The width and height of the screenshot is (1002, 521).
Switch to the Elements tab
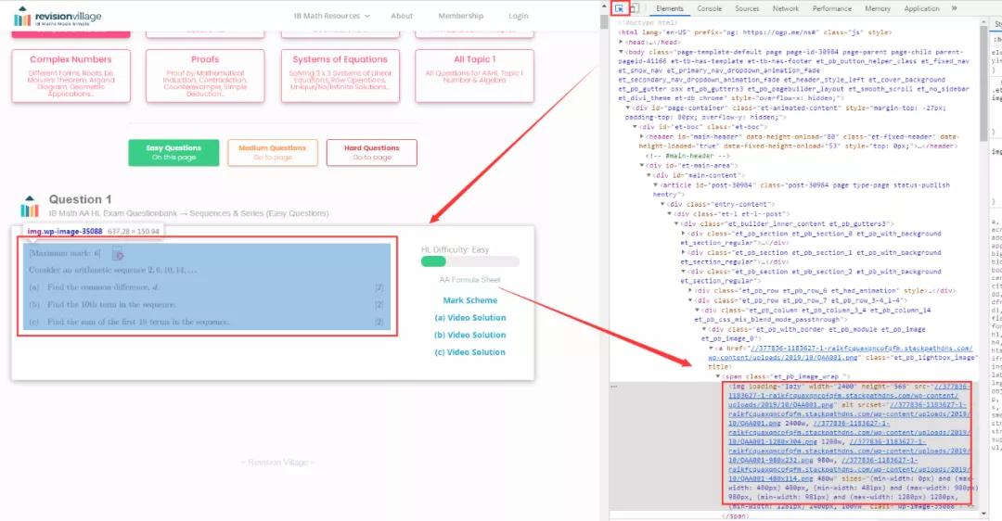(669, 8)
